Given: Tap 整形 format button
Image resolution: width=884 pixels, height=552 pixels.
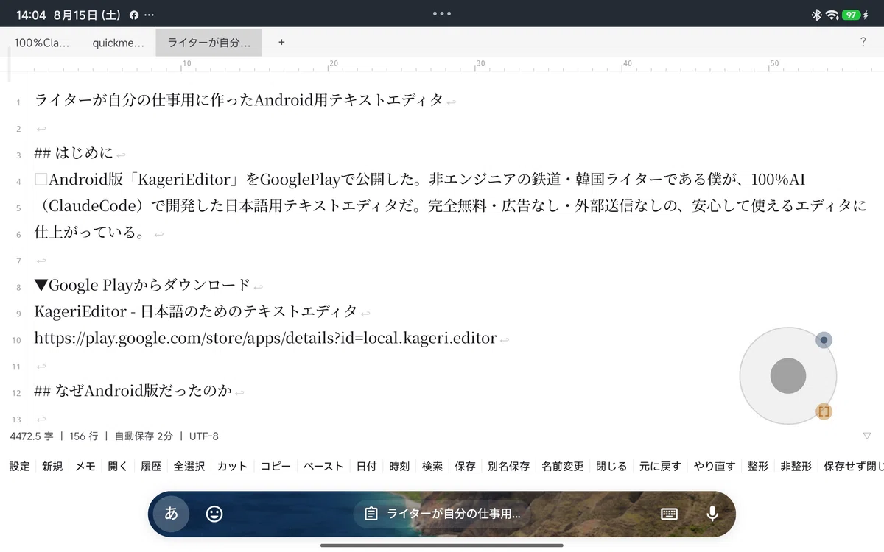Looking at the screenshot, I should 758,467.
